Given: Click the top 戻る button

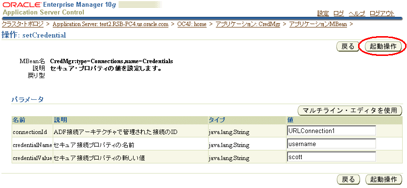Looking at the screenshot, I should point(348,47).
